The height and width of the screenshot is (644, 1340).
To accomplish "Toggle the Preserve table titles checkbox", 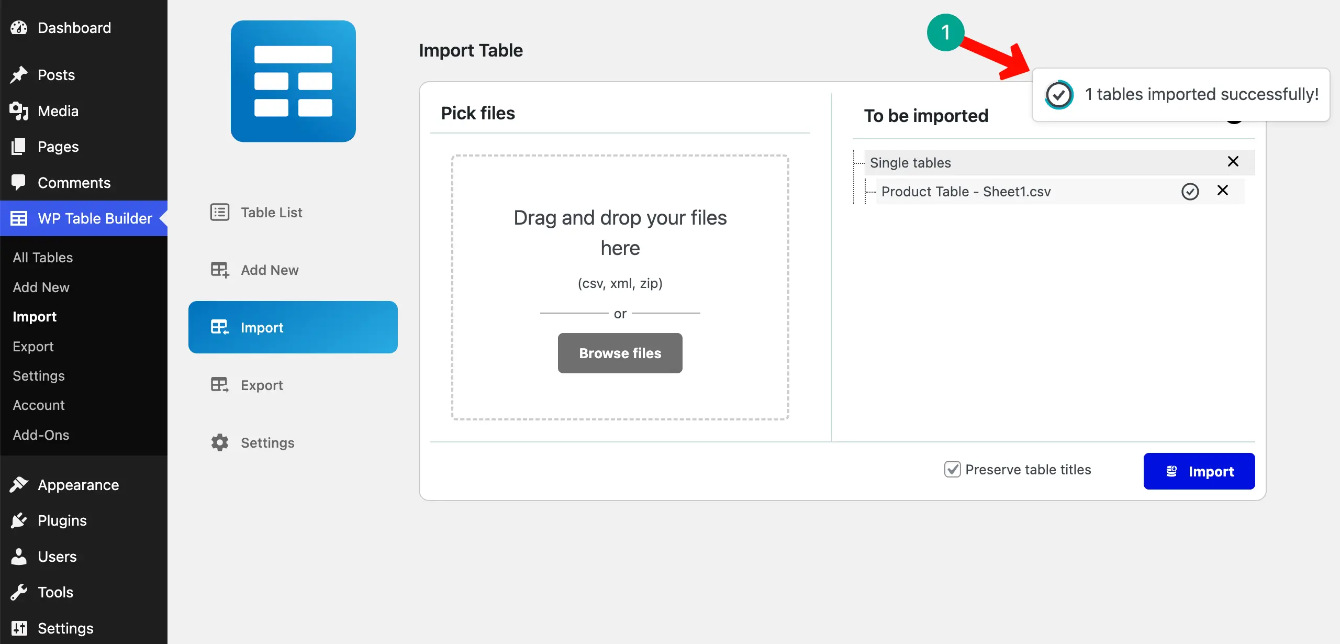I will coord(952,469).
